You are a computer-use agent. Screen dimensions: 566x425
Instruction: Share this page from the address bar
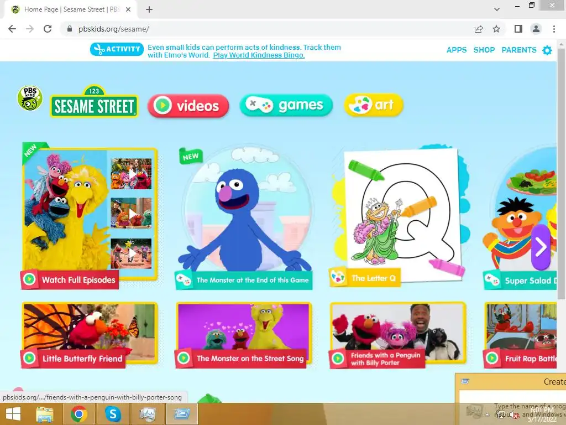[x=479, y=29]
